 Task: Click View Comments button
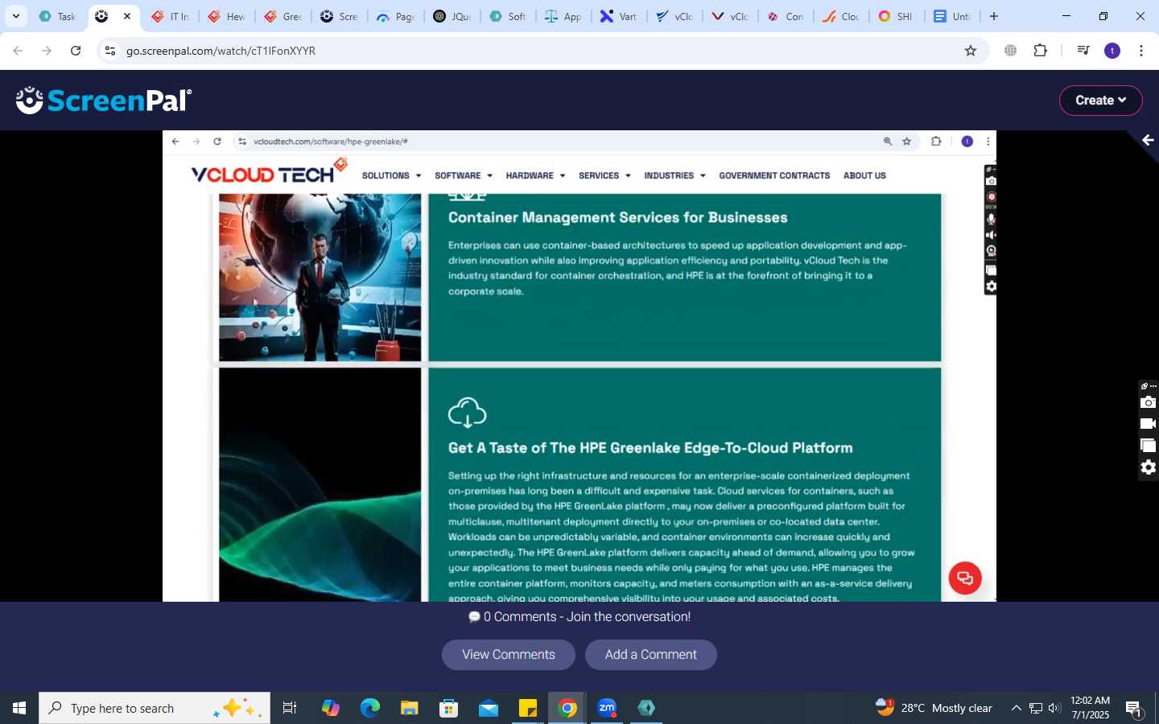[x=509, y=655]
